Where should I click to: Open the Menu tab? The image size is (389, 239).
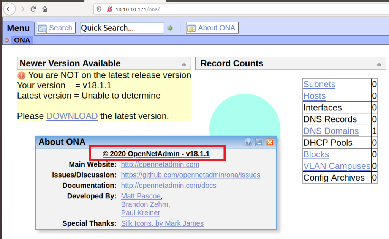point(18,28)
